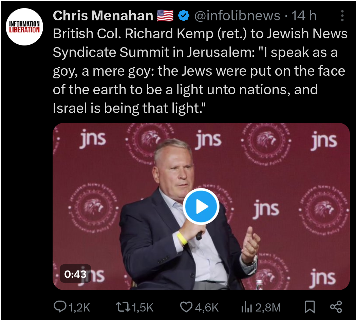Click the blue verified checkmark badge
The height and width of the screenshot is (321, 357).
pyautogui.click(x=184, y=16)
